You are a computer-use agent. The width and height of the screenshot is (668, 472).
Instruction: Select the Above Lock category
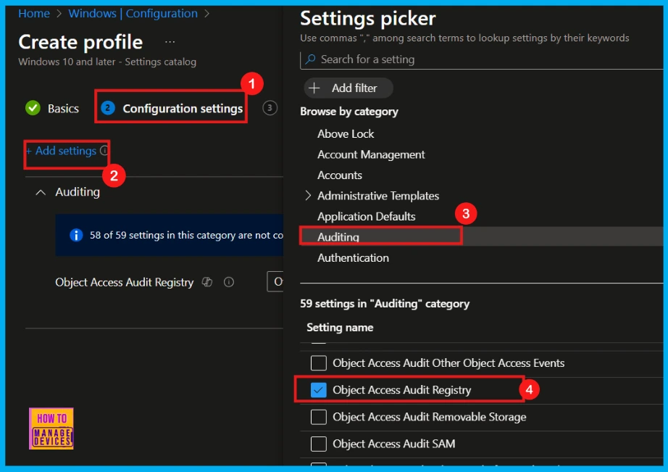[x=346, y=134]
